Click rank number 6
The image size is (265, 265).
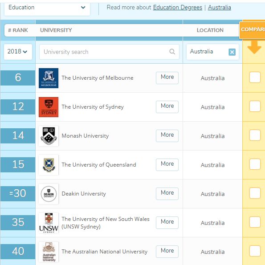18,77
